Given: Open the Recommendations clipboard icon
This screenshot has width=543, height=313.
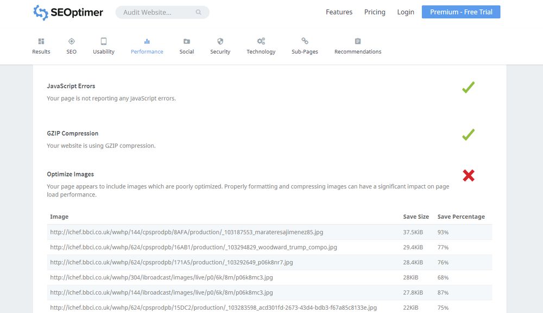Looking at the screenshot, I should (x=358, y=41).
